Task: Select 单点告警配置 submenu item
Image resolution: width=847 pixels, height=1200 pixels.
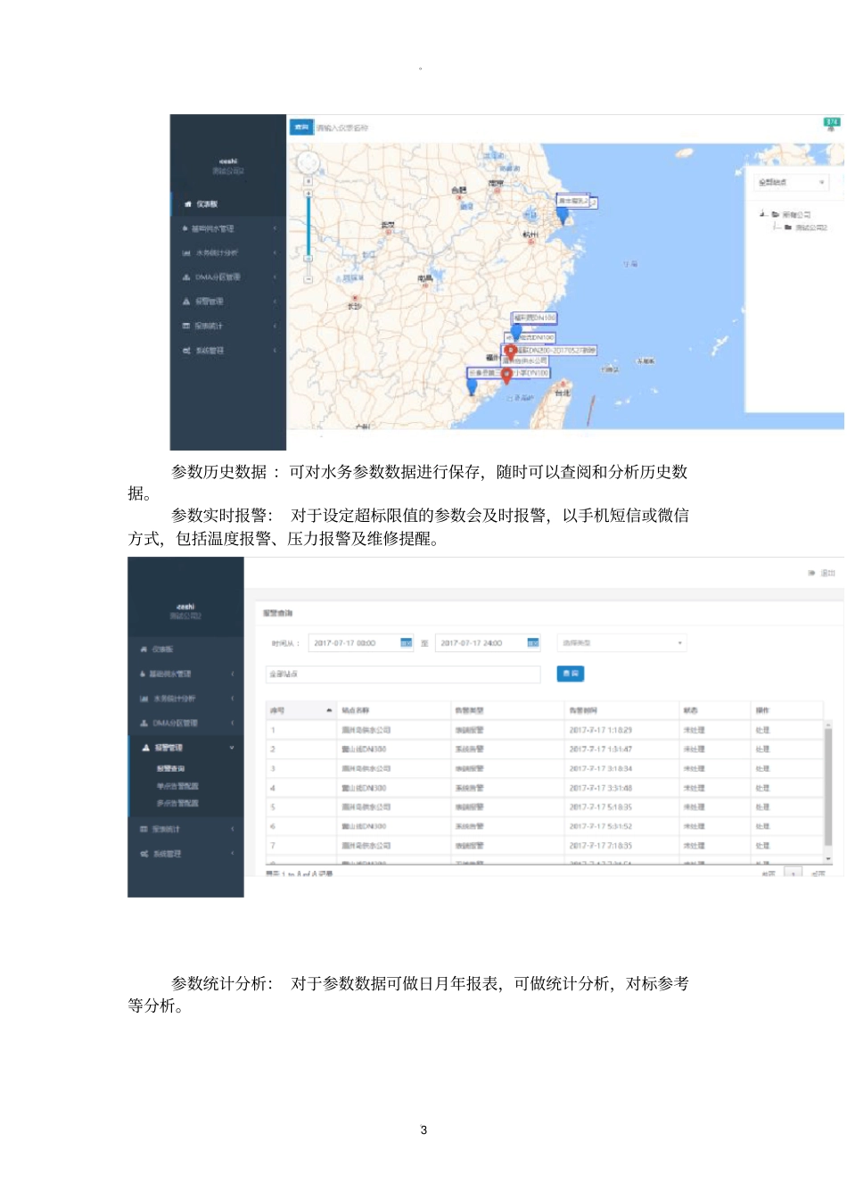Action: pyautogui.click(x=177, y=786)
